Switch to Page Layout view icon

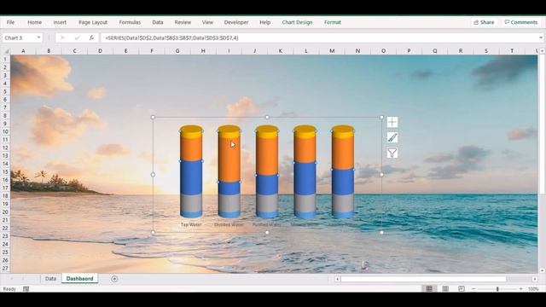click(x=445, y=288)
